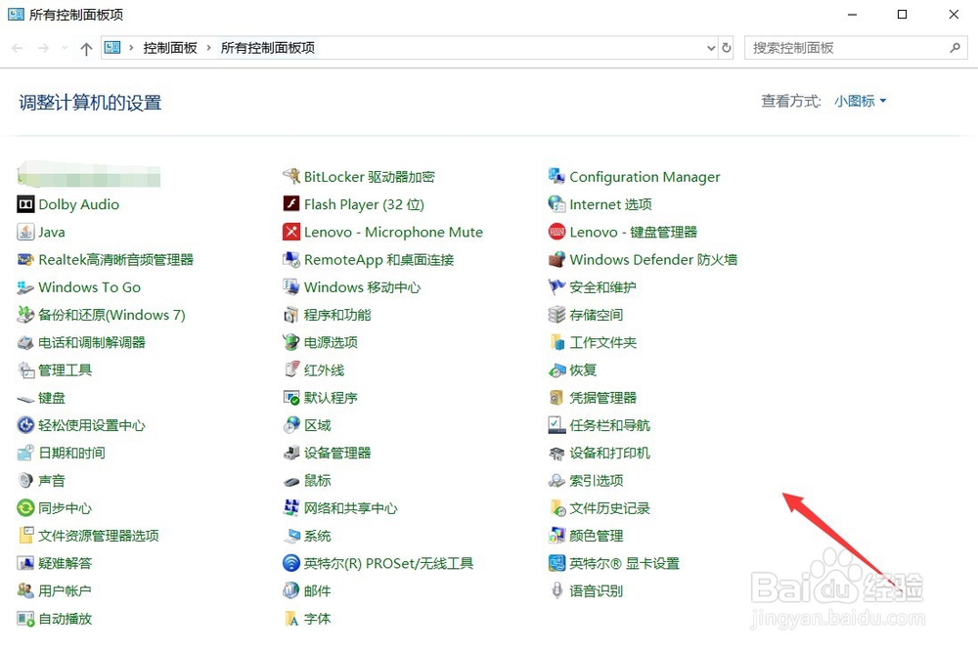Click the 轻松使用设置中心 icon
This screenshot has width=978, height=652.
tap(25, 425)
